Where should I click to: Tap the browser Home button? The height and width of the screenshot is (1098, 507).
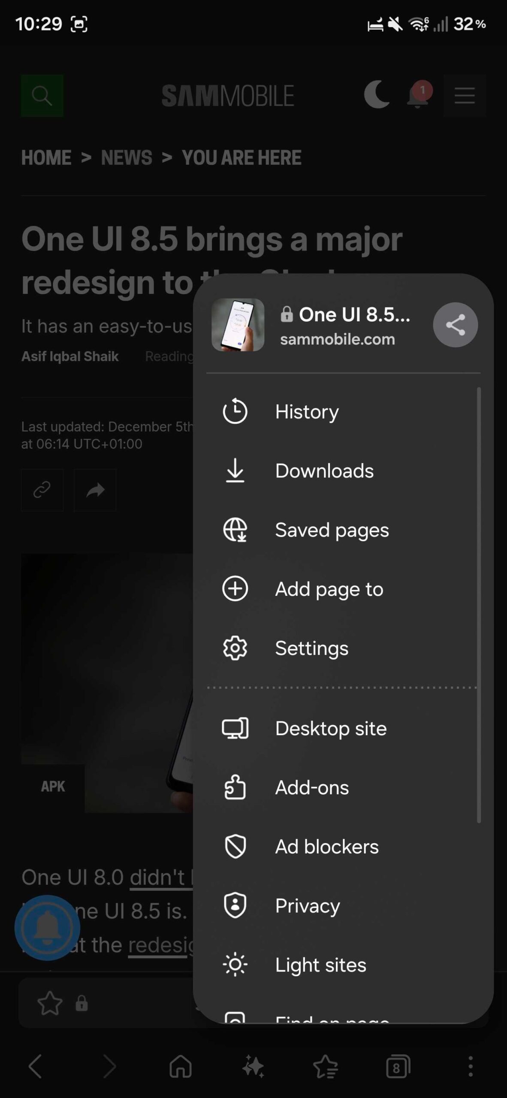(x=181, y=1066)
